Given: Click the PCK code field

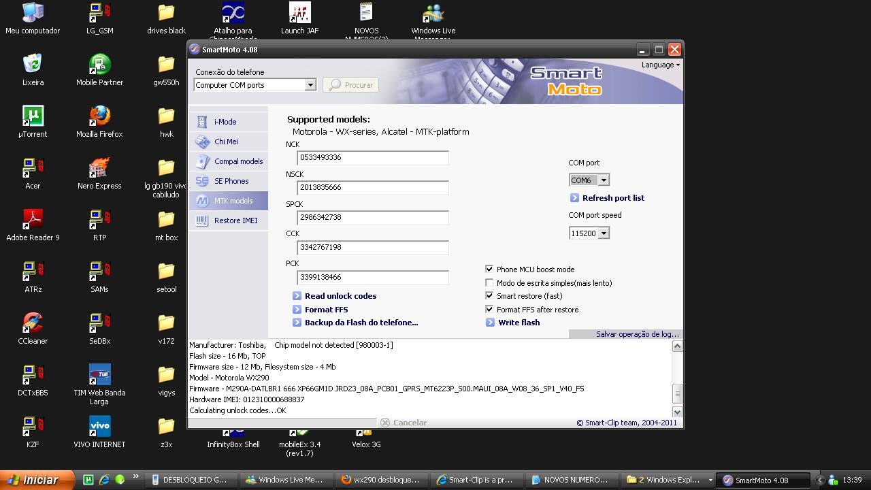Looking at the screenshot, I should (x=373, y=277).
